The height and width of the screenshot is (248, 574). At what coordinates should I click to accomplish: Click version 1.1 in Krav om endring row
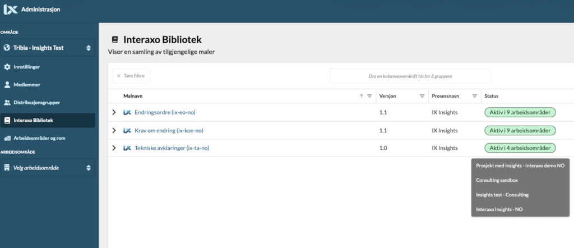383,130
